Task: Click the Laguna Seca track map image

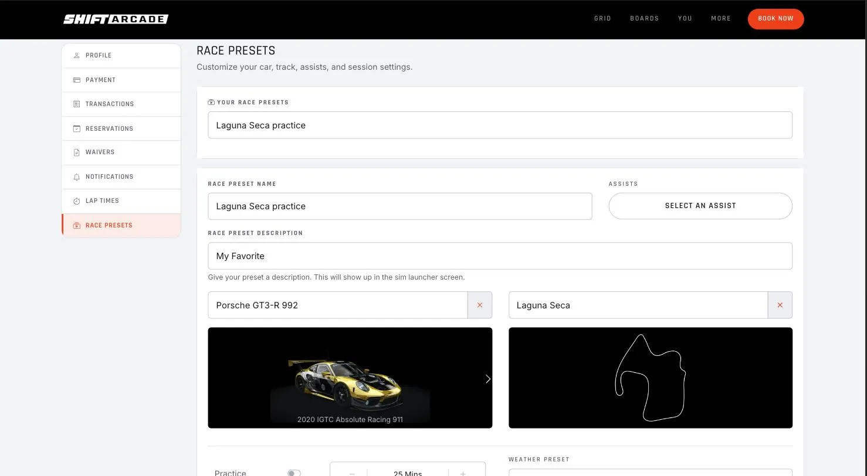Action: tap(651, 378)
